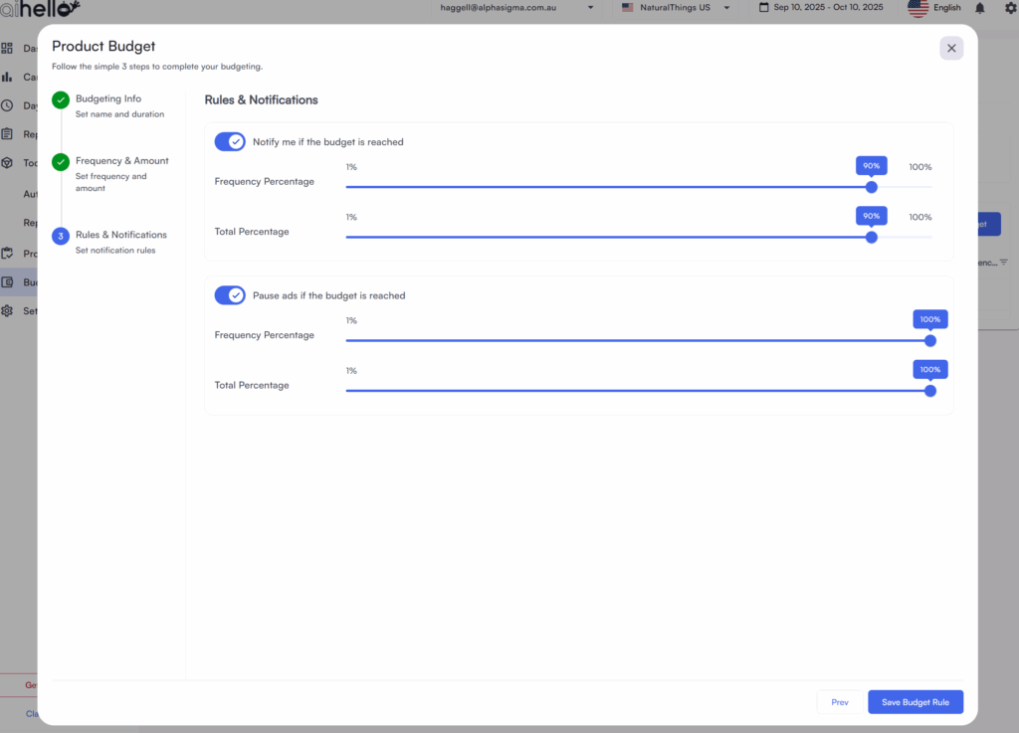Viewport: 1019px width, 733px height.
Task: Click the Pause ads Total Percentage slider handle
Action: point(930,391)
